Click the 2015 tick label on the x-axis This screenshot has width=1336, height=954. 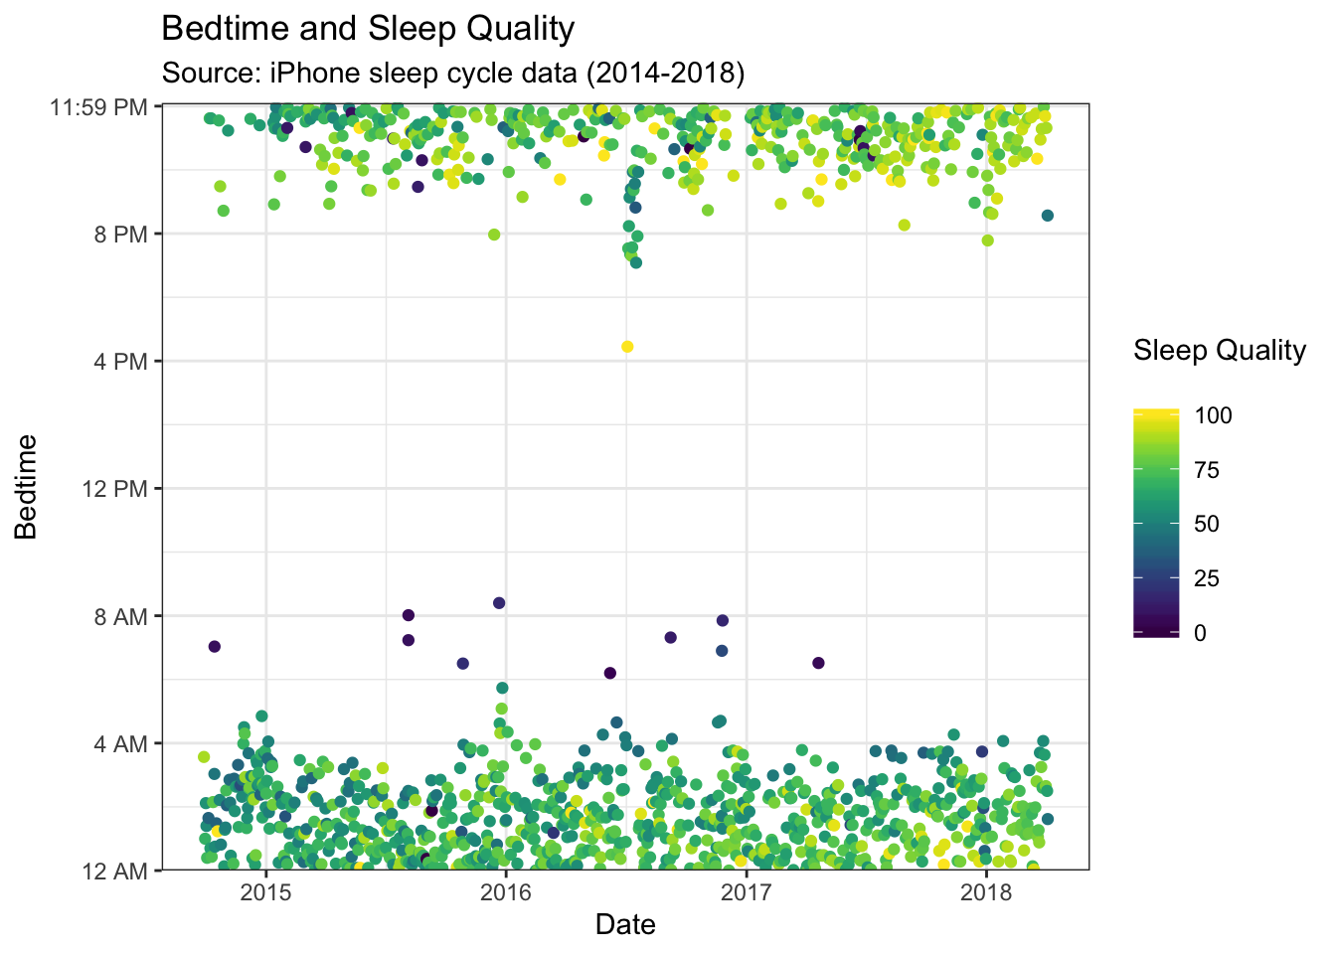click(x=265, y=890)
